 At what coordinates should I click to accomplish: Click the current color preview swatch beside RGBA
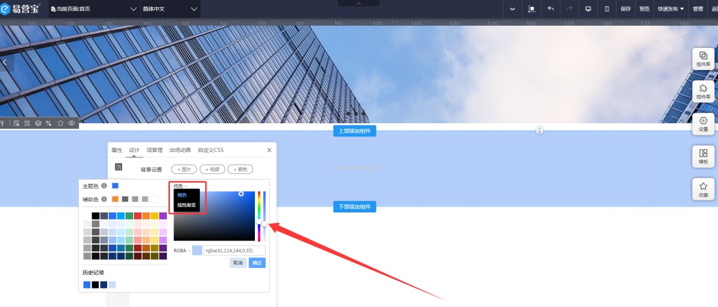(x=197, y=251)
